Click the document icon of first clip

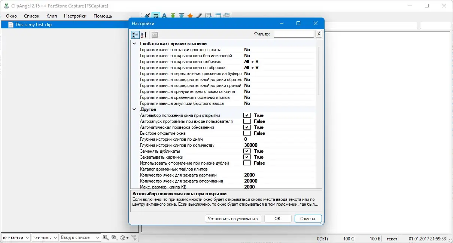[10, 25]
